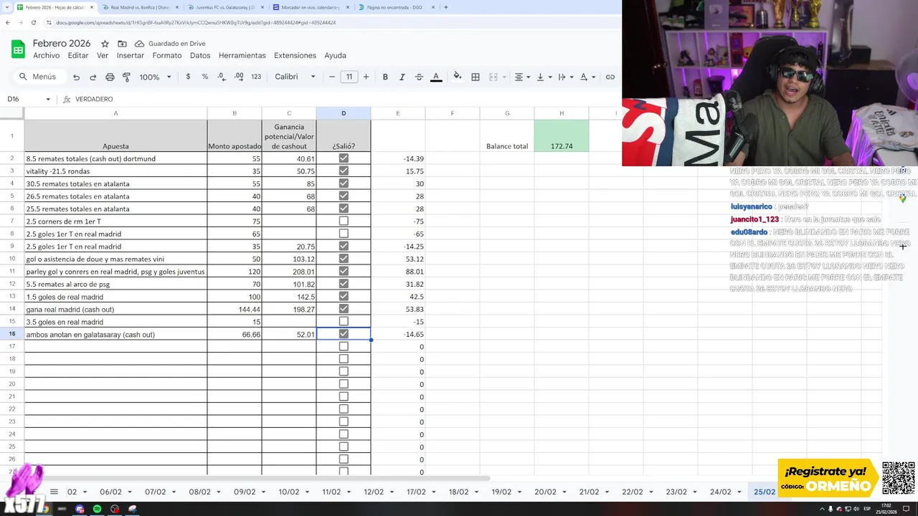Viewport: 918px width, 516px height.
Task: Open the text color picker
Action: click(436, 77)
